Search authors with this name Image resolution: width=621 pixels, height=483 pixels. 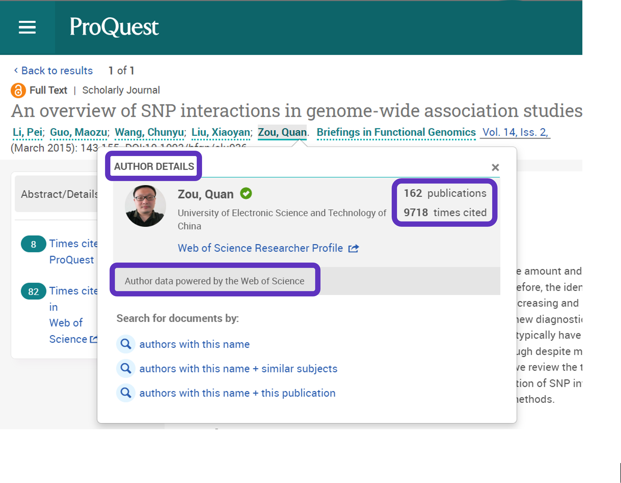tap(194, 344)
